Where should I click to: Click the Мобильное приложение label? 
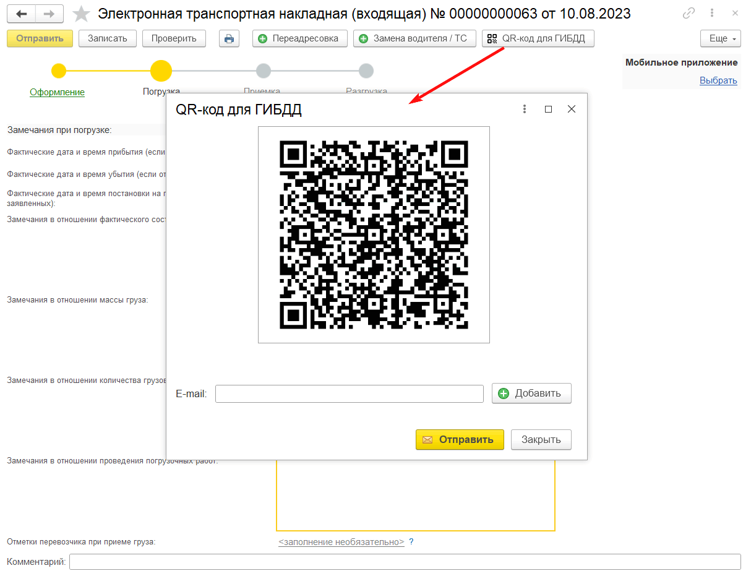tap(681, 62)
